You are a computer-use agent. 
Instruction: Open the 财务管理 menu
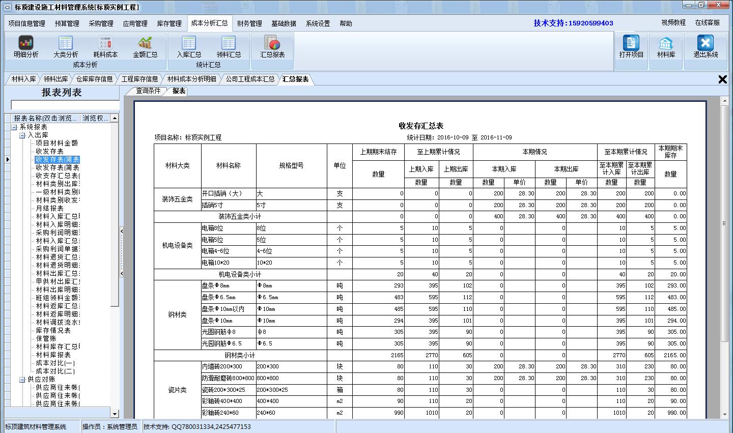pyautogui.click(x=249, y=23)
